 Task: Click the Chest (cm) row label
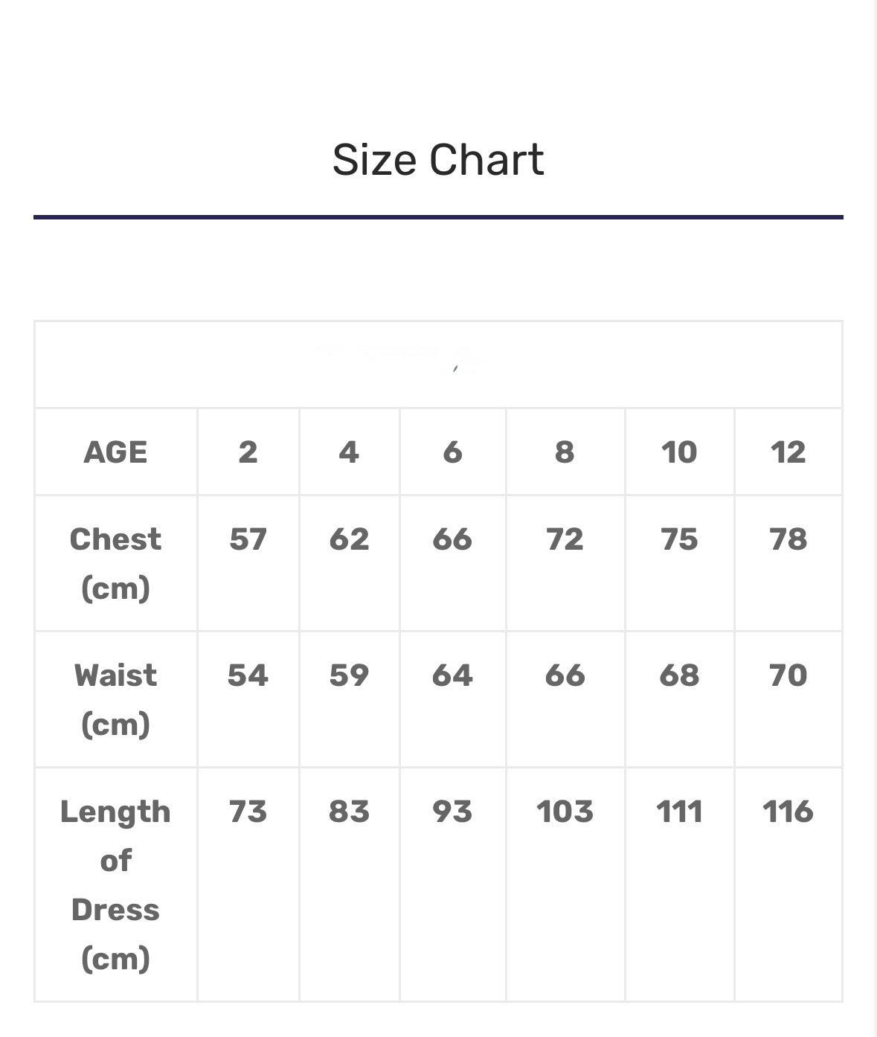115,563
